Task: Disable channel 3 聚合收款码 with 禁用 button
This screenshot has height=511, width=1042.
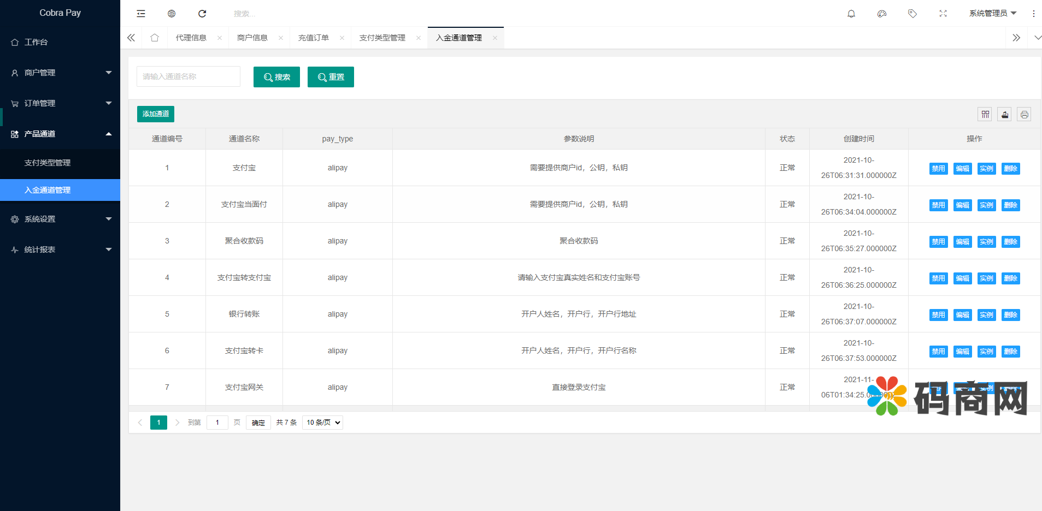Action: 938,242
